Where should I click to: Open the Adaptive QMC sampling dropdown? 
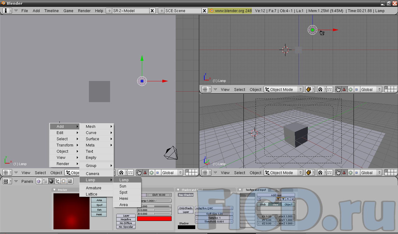tap(214, 208)
